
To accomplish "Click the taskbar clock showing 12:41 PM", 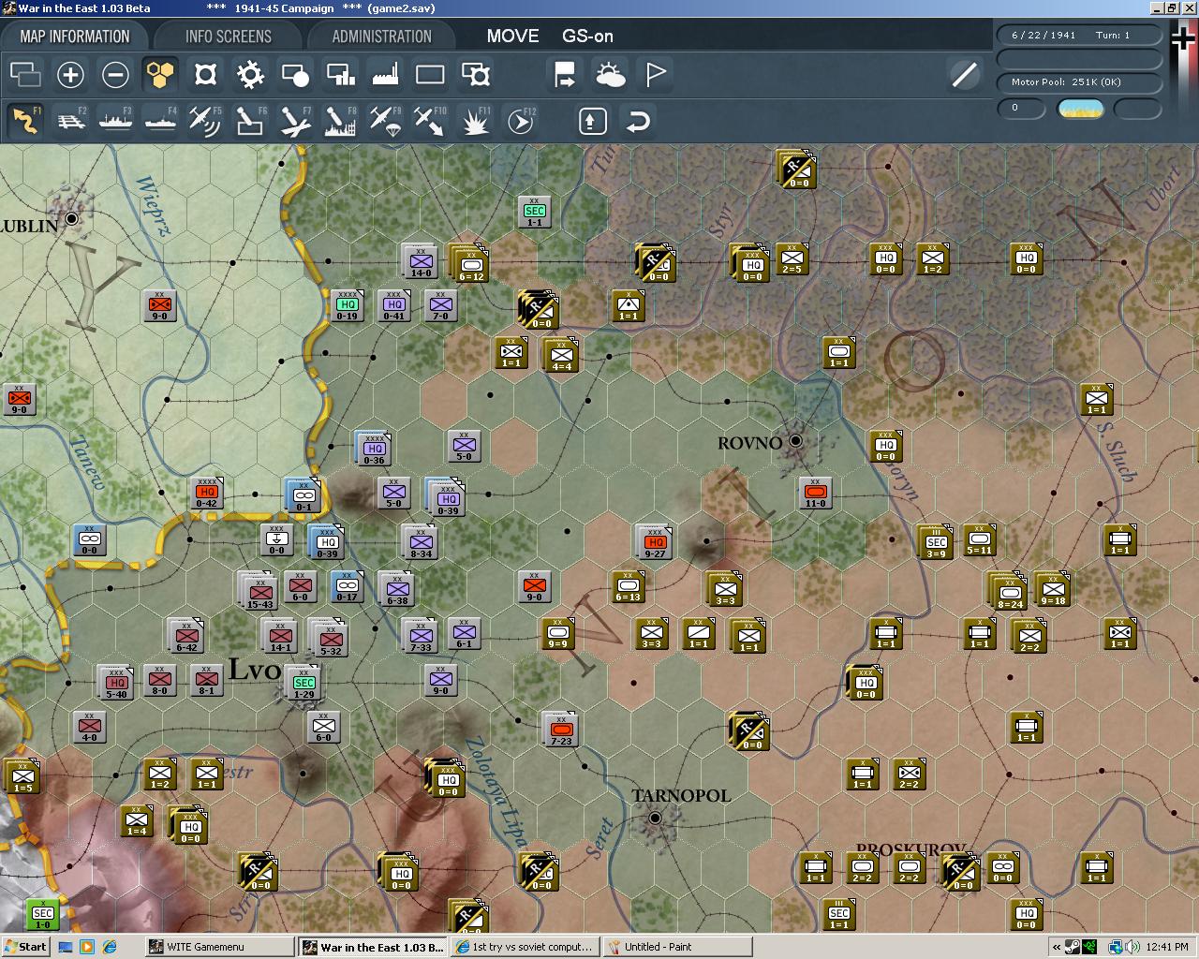I will point(1167,947).
